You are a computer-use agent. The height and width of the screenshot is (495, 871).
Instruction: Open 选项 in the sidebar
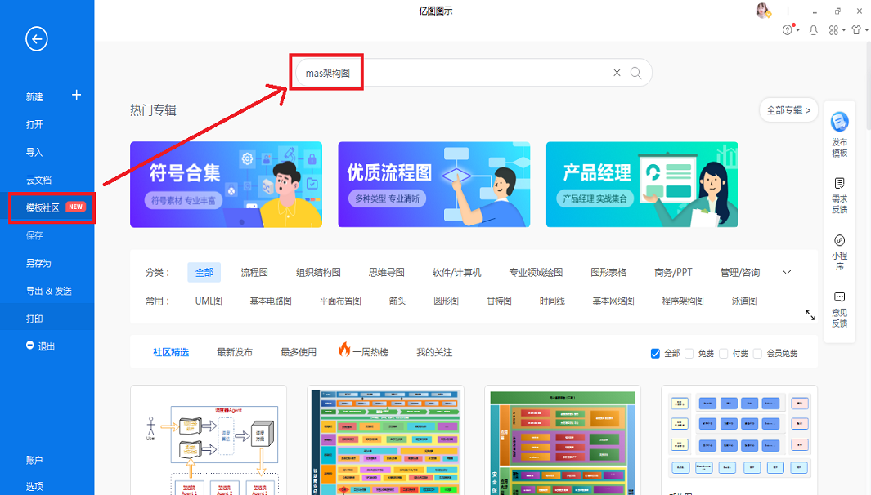pos(34,486)
